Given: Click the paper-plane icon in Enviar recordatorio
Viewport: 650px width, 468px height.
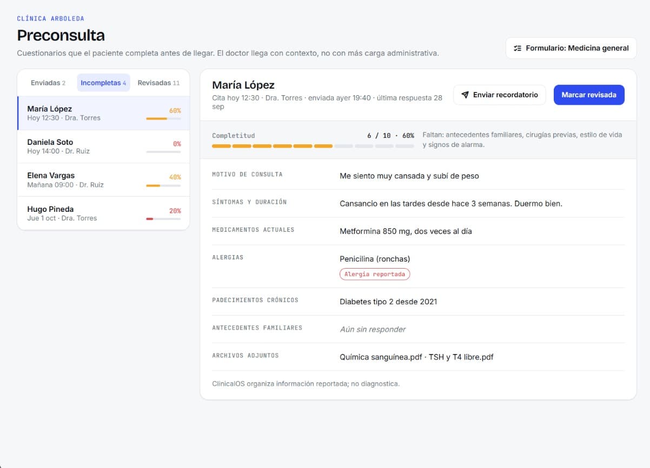Looking at the screenshot, I should click(465, 95).
